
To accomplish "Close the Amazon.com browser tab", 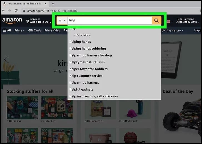I will click(x=46, y=4).
